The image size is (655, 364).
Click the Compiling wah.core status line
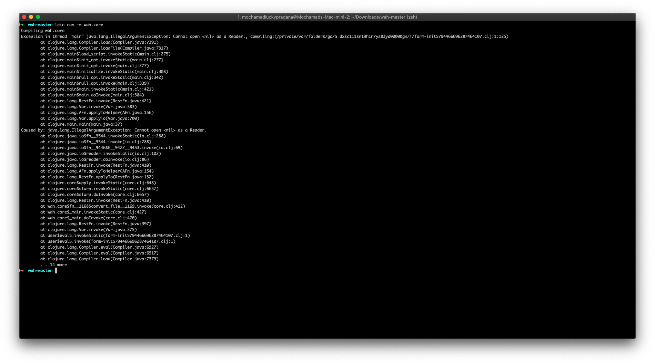42,31
